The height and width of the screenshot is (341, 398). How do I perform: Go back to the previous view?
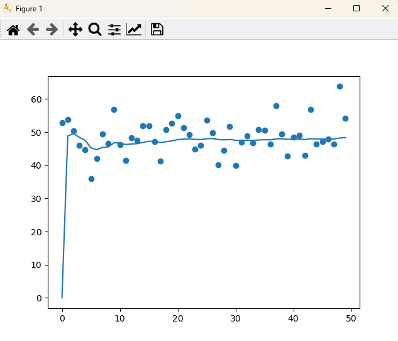[33, 30]
